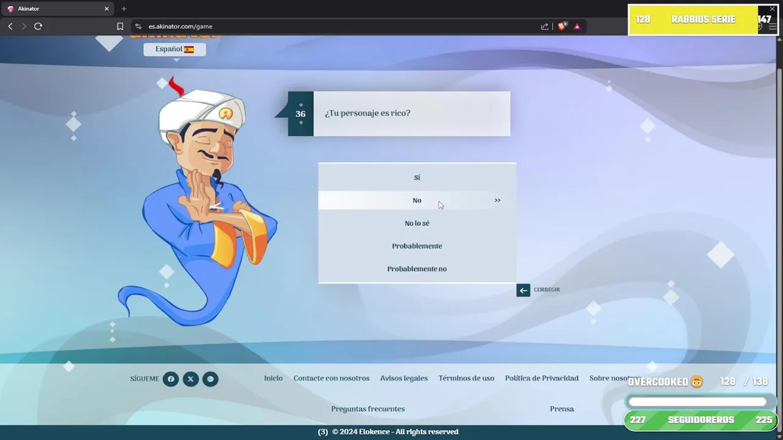783x440 pixels.
Task: Click the share page icon
Action: (x=544, y=26)
